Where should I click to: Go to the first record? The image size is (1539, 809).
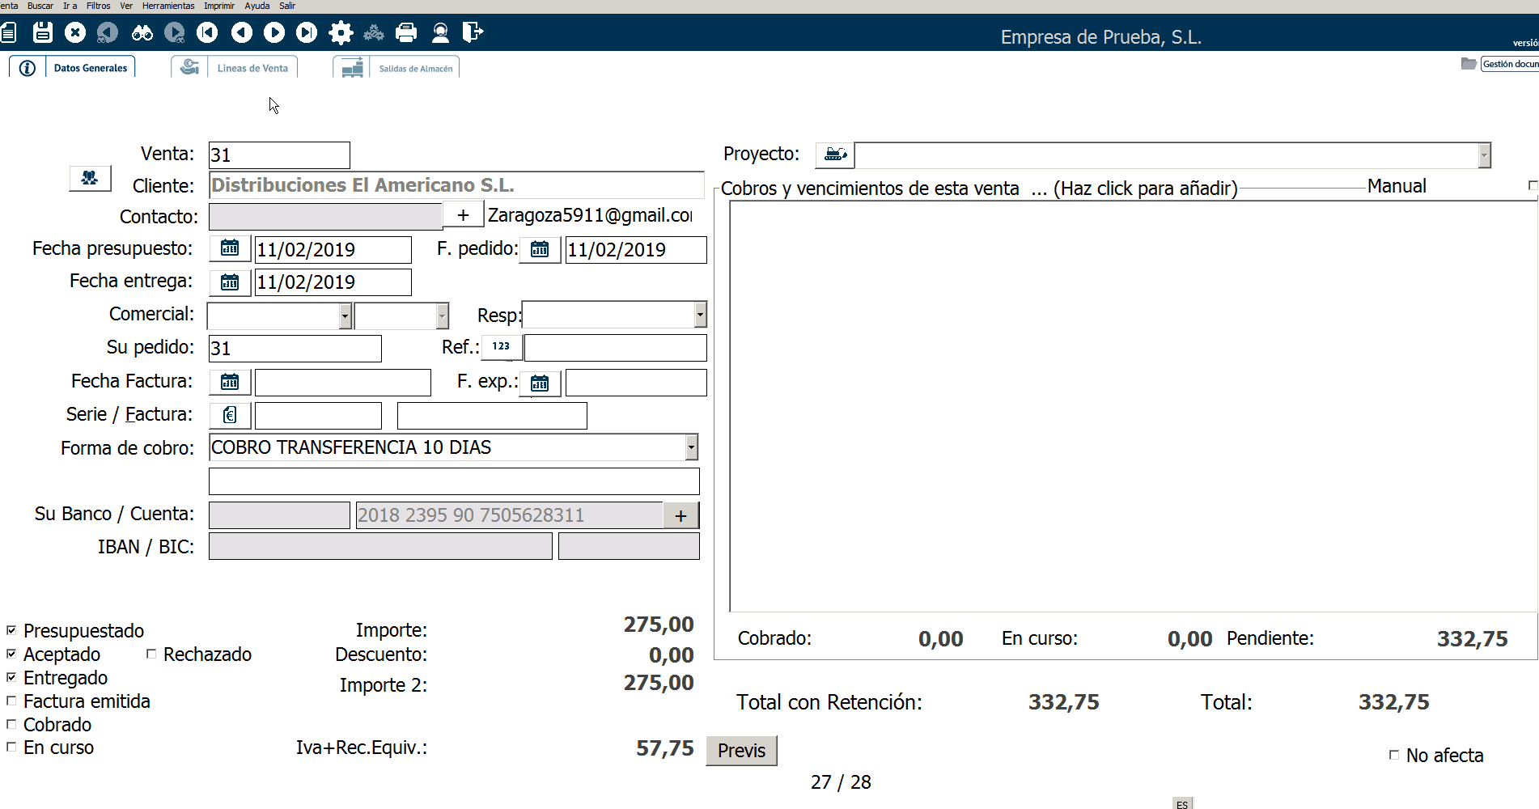tap(208, 32)
